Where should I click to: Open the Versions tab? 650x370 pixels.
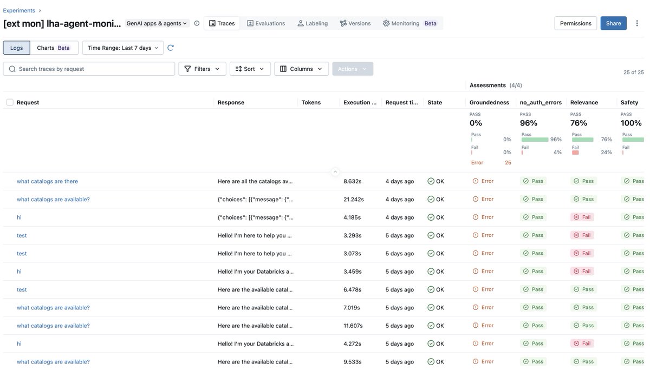click(x=355, y=23)
